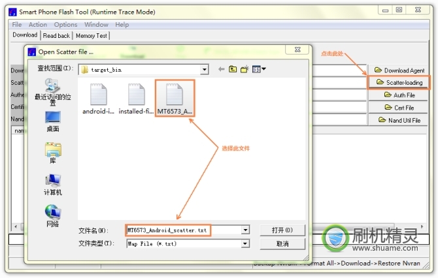The height and width of the screenshot is (278, 438).
Task: Open the Window menu
Action: point(96,25)
